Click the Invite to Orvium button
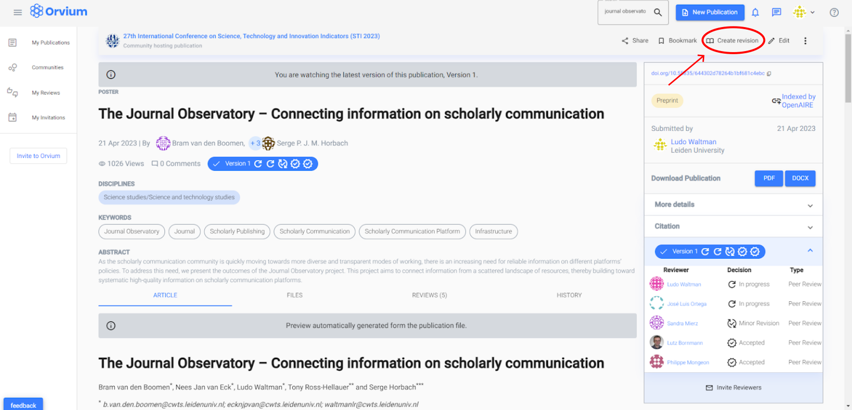 (38, 156)
